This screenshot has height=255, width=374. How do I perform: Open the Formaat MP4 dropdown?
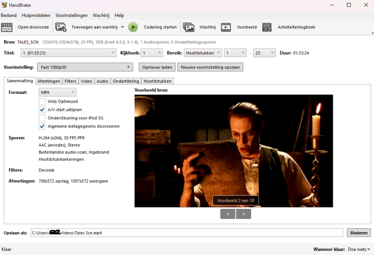(58, 92)
